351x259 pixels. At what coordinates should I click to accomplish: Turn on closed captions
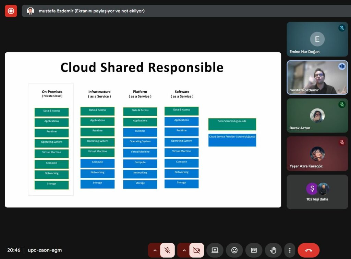click(x=254, y=250)
